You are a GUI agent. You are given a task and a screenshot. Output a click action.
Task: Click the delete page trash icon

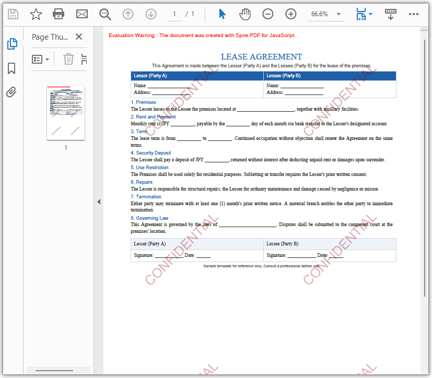coord(68,59)
